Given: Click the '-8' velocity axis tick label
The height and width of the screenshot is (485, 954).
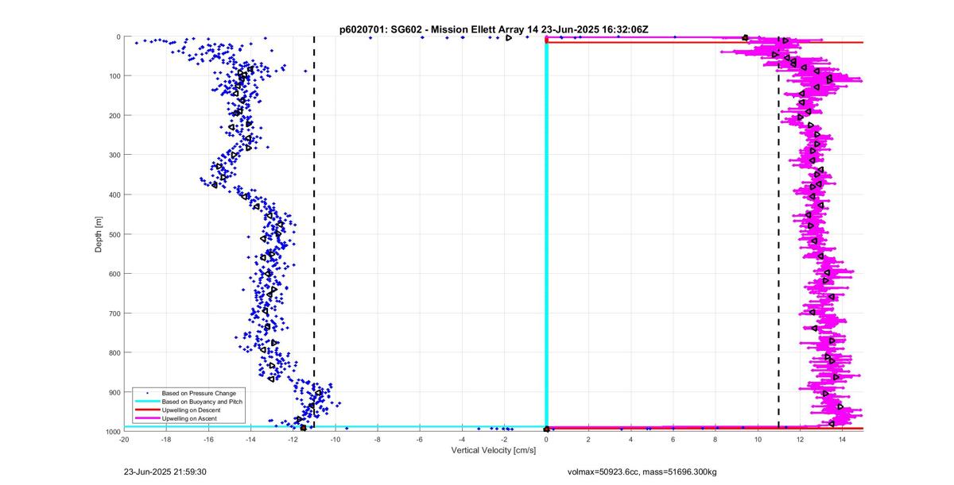Looking at the screenshot, I should click(378, 439).
